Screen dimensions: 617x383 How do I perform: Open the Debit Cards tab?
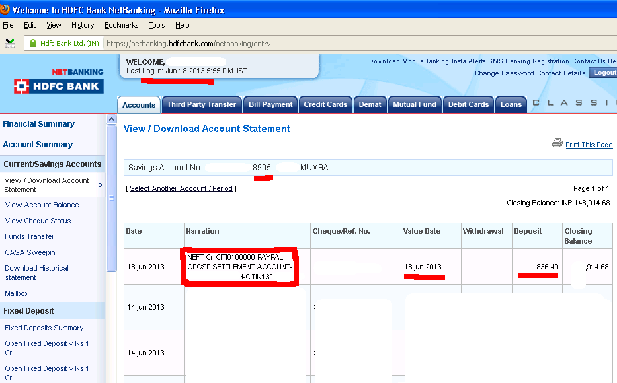(468, 104)
